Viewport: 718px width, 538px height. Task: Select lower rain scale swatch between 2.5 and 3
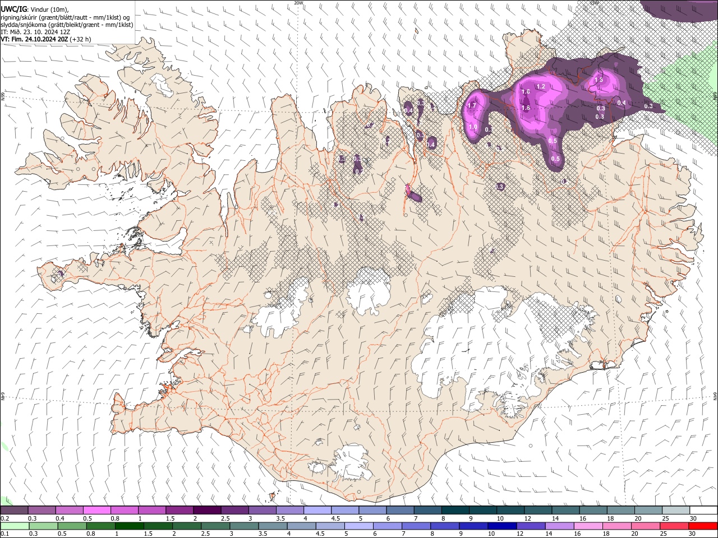click(215, 526)
